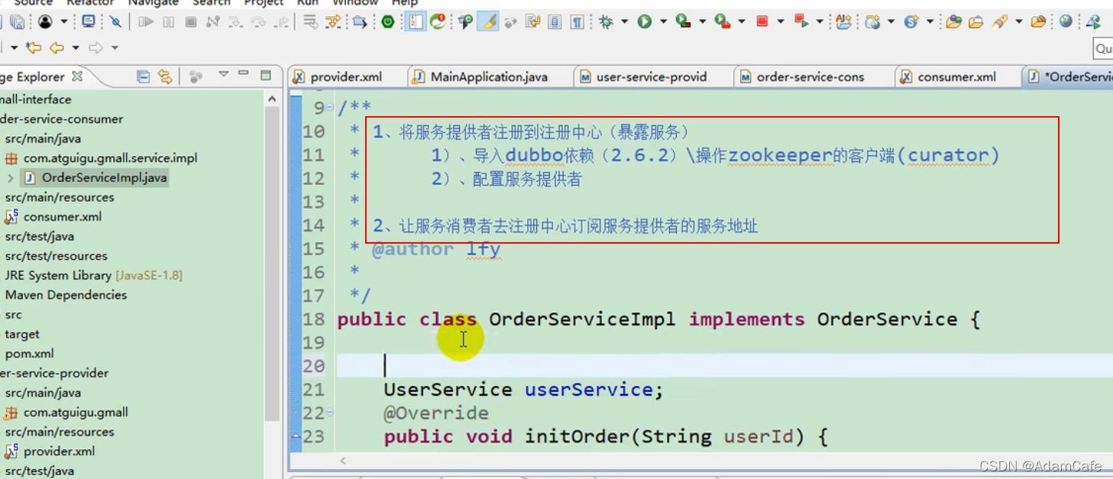Run the application with green play icon

coord(645,22)
